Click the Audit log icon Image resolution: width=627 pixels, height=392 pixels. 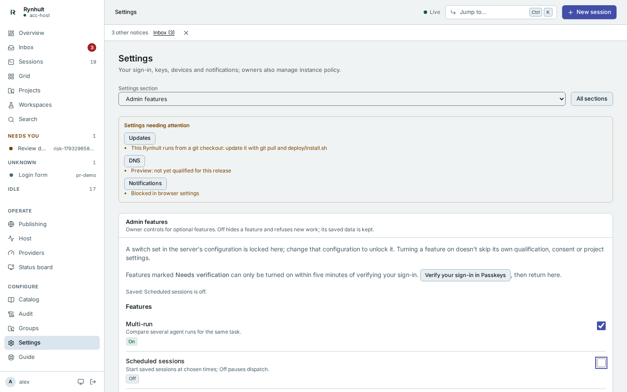pyautogui.click(x=11, y=314)
